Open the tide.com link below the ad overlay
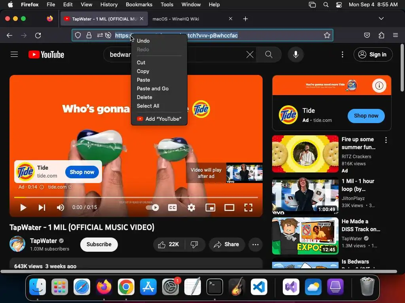Viewport: 405px width, 303px height. point(60,187)
